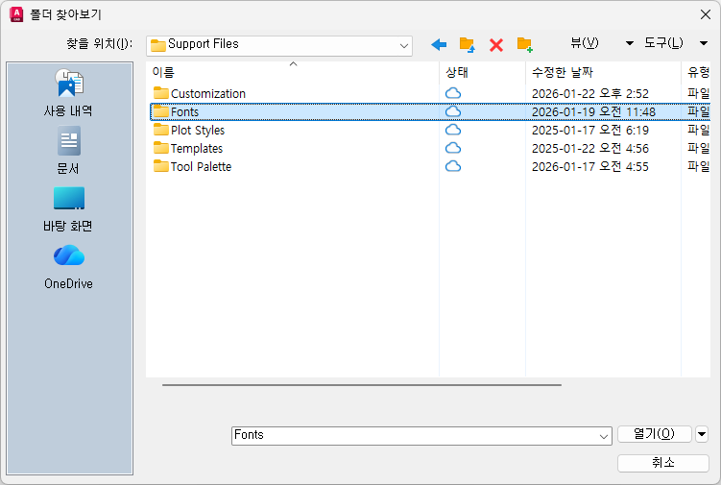Select the Plot Styles folder

197,130
